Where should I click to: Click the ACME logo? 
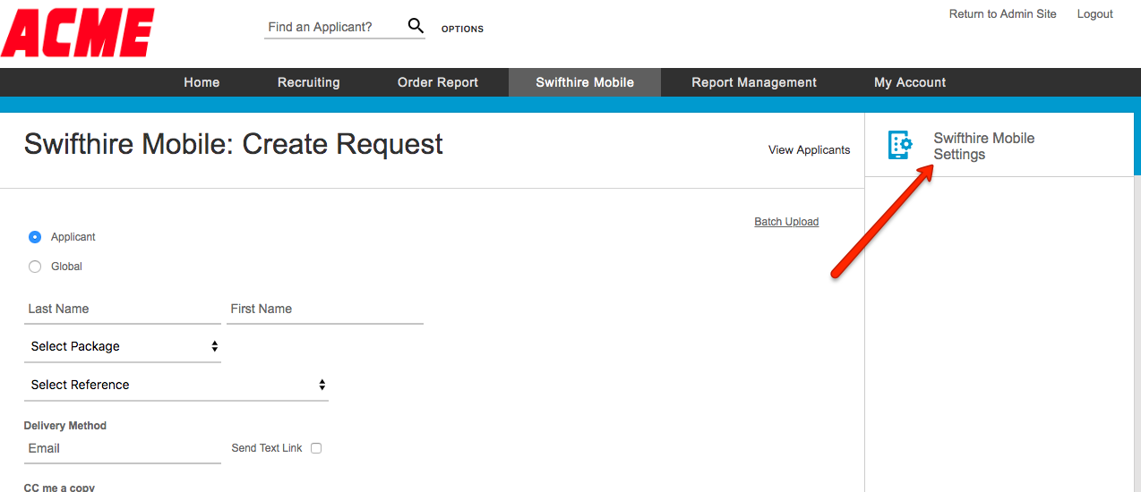(x=78, y=33)
